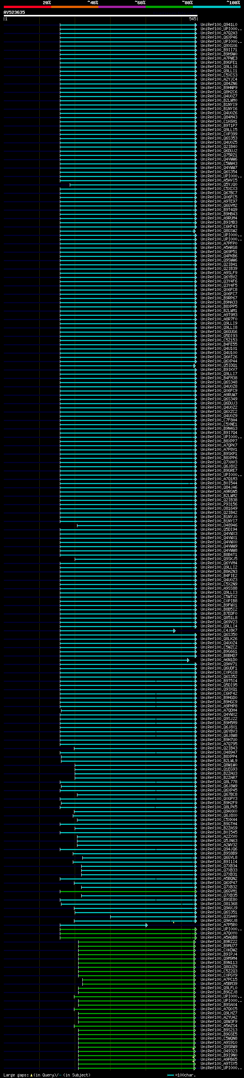This screenshot has width=244, height=1078.
Task: Click the Large gaps legend text
Action: 47,1075
